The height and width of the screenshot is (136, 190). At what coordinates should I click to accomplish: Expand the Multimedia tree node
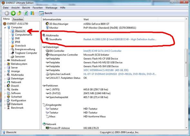[5, 75]
